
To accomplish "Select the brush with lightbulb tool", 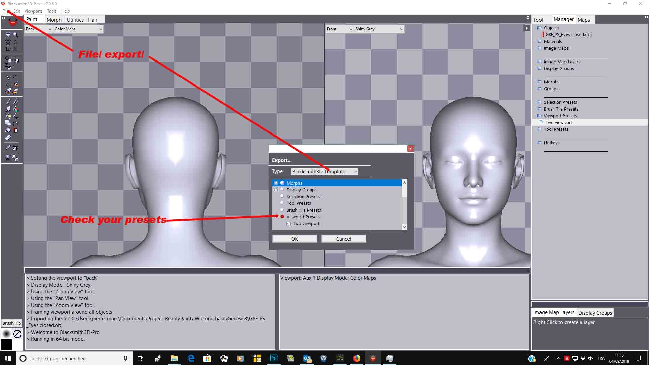I will point(8,116).
